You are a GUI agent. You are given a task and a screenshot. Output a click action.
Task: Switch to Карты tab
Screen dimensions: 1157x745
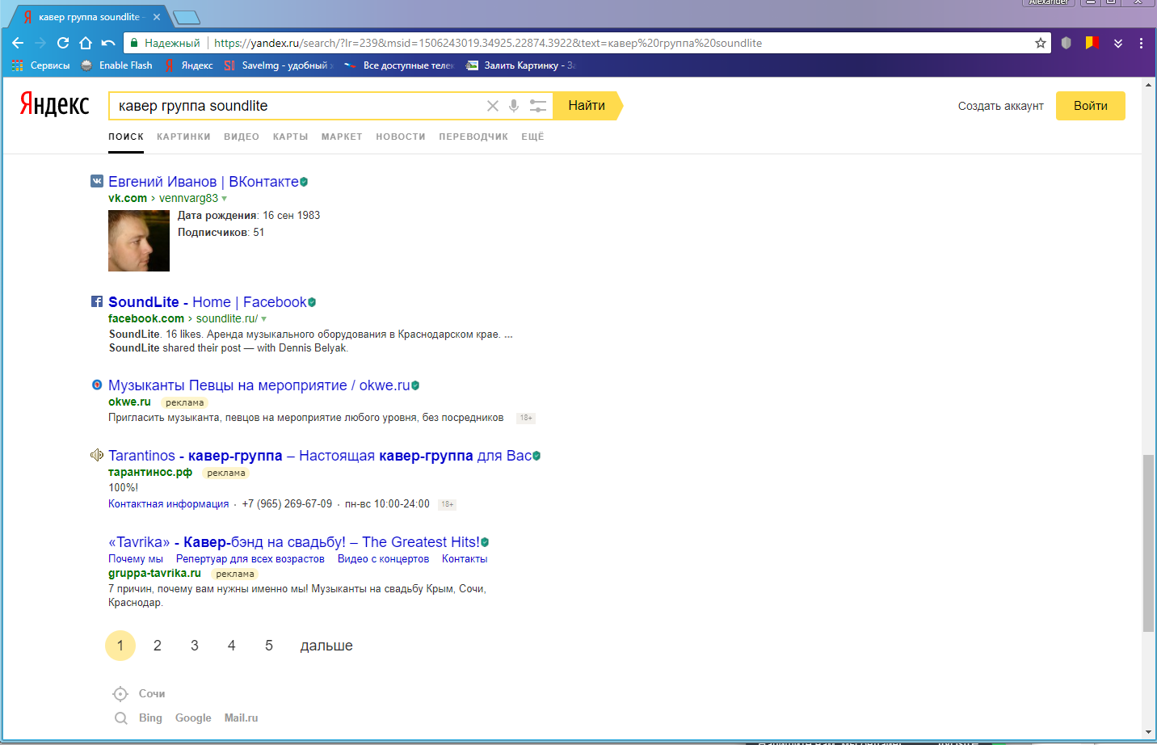[290, 137]
